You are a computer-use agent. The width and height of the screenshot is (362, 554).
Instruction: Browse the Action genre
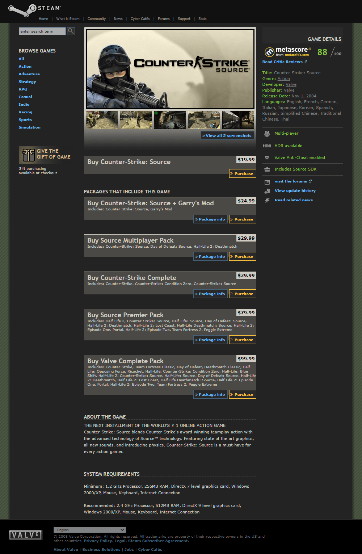[25, 66]
